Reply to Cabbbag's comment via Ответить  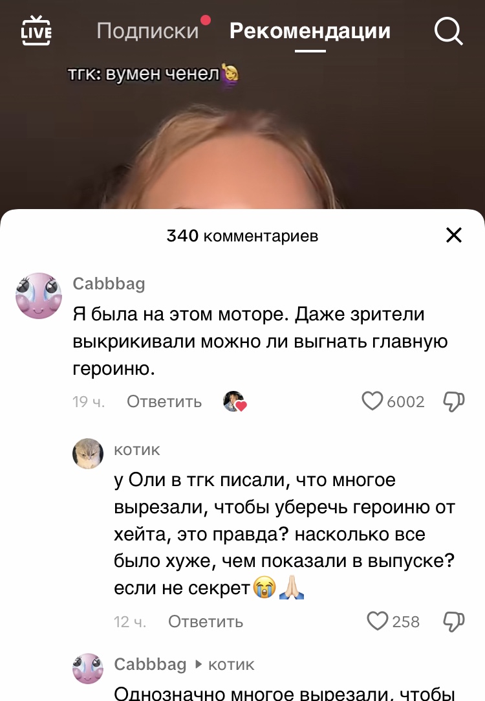[x=164, y=401]
